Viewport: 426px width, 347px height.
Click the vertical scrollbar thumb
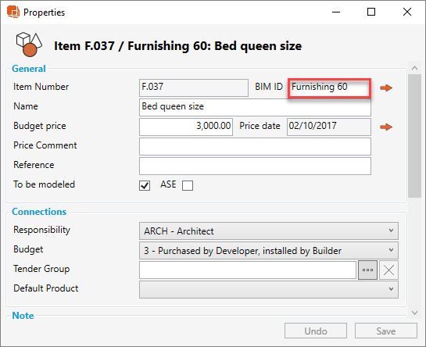tap(414, 136)
